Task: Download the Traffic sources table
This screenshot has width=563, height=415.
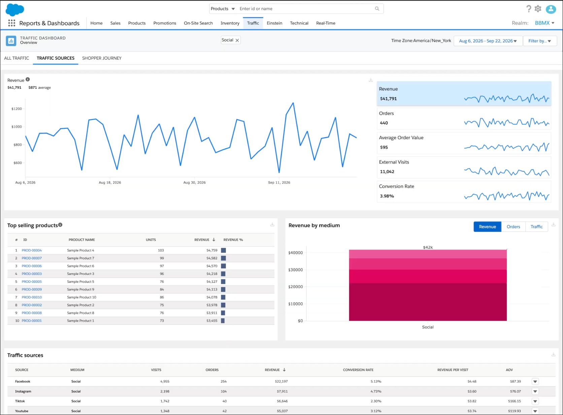Action: tap(553, 355)
